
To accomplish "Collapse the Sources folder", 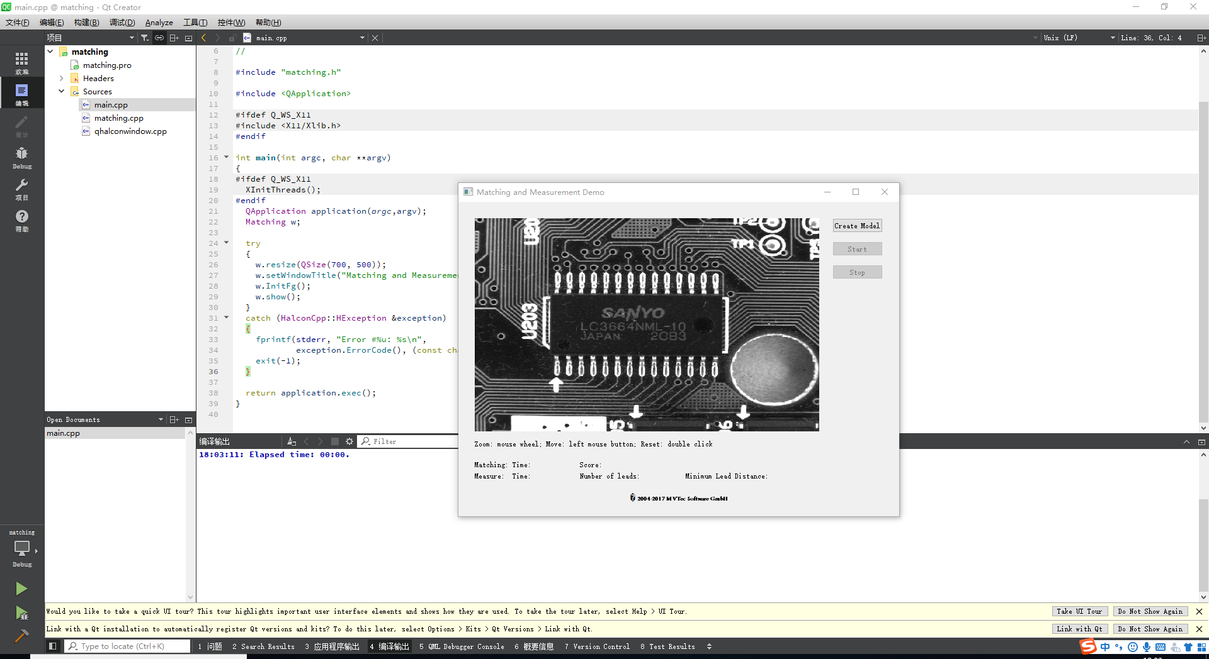I will tap(62, 92).
